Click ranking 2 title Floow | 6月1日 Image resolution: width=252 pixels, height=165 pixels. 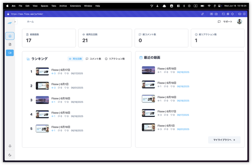coord(60,84)
